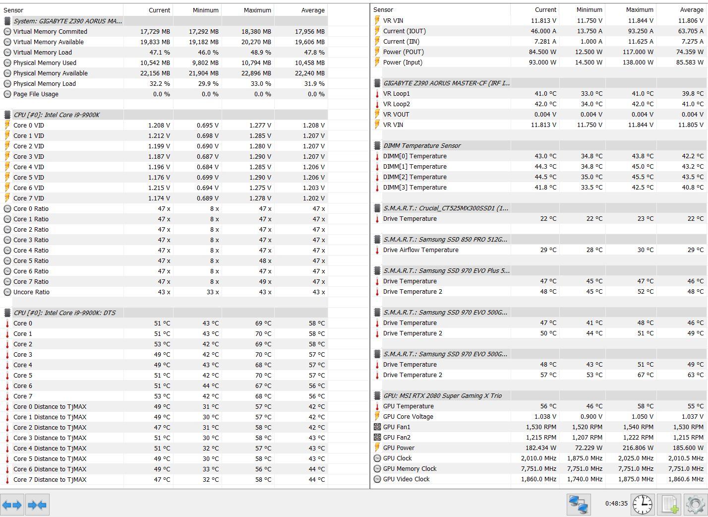Select the Core 5 Ratio row
The height and width of the screenshot is (517, 708).
point(164,261)
